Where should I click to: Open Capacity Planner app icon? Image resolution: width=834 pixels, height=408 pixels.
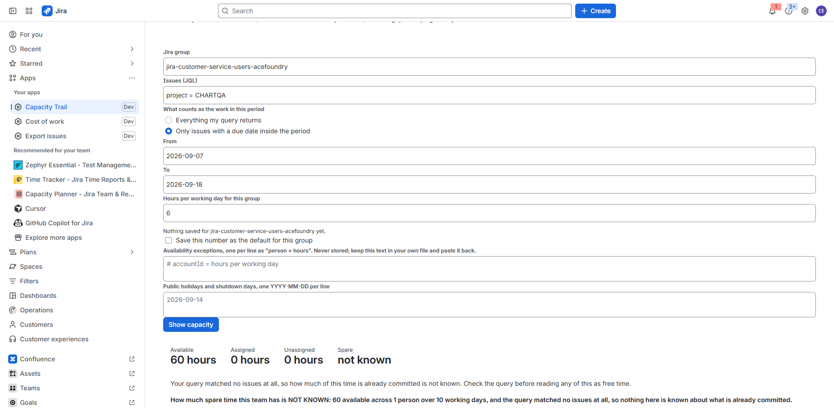click(18, 194)
